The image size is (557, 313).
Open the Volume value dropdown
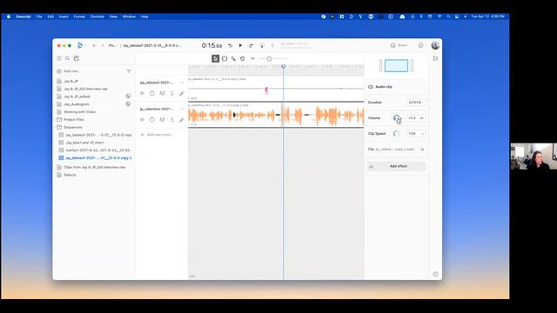click(421, 118)
